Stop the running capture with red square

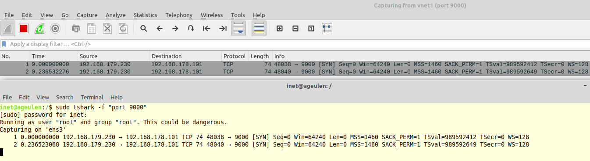24,28
